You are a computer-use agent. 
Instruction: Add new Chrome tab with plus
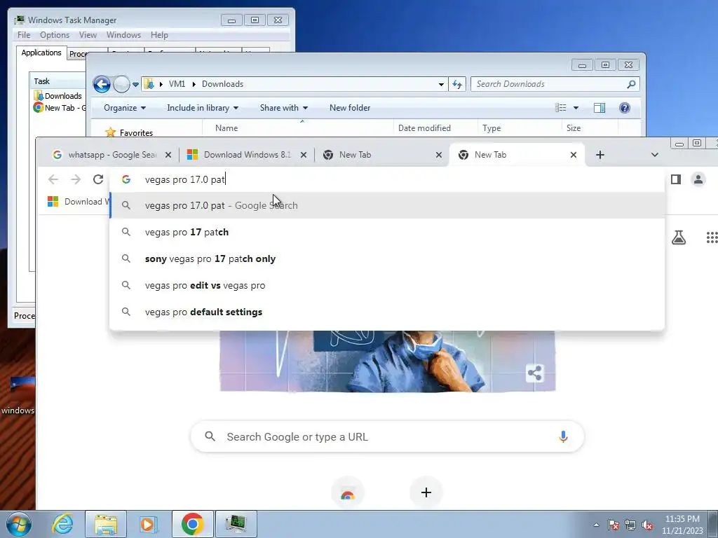(600, 155)
